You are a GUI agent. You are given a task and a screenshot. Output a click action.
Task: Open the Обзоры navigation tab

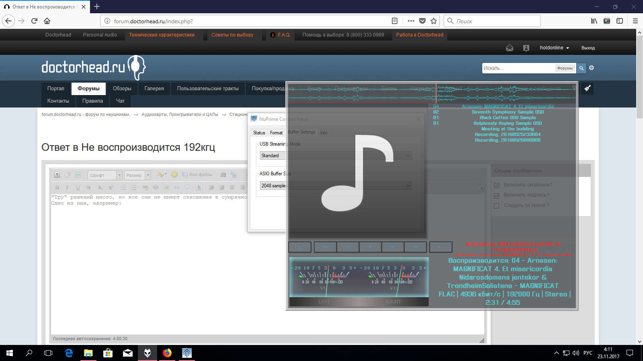coord(122,89)
